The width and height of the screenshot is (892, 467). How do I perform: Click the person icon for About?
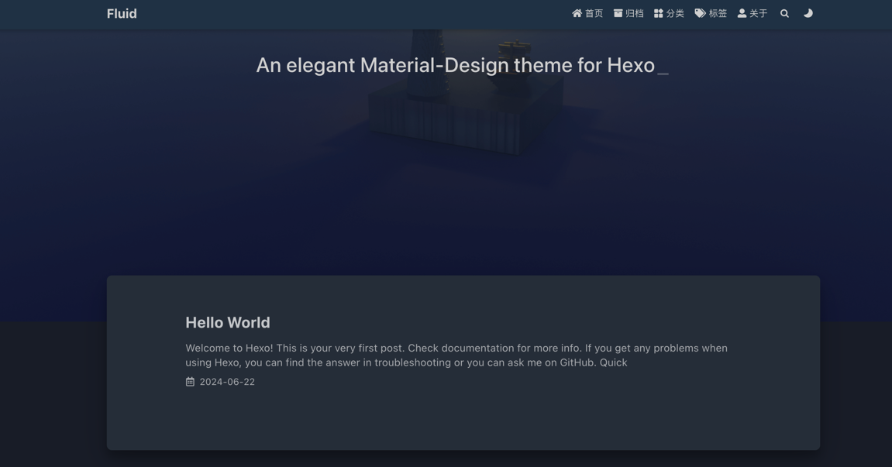tap(742, 13)
